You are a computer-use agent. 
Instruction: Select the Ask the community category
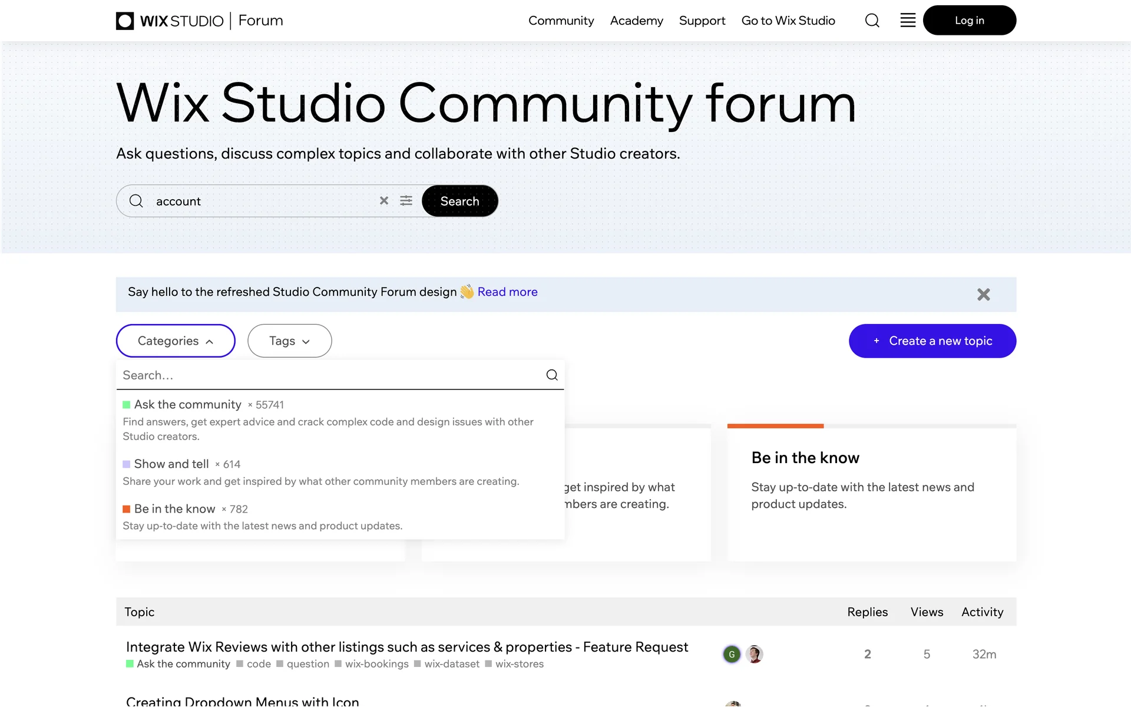[x=187, y=405]
